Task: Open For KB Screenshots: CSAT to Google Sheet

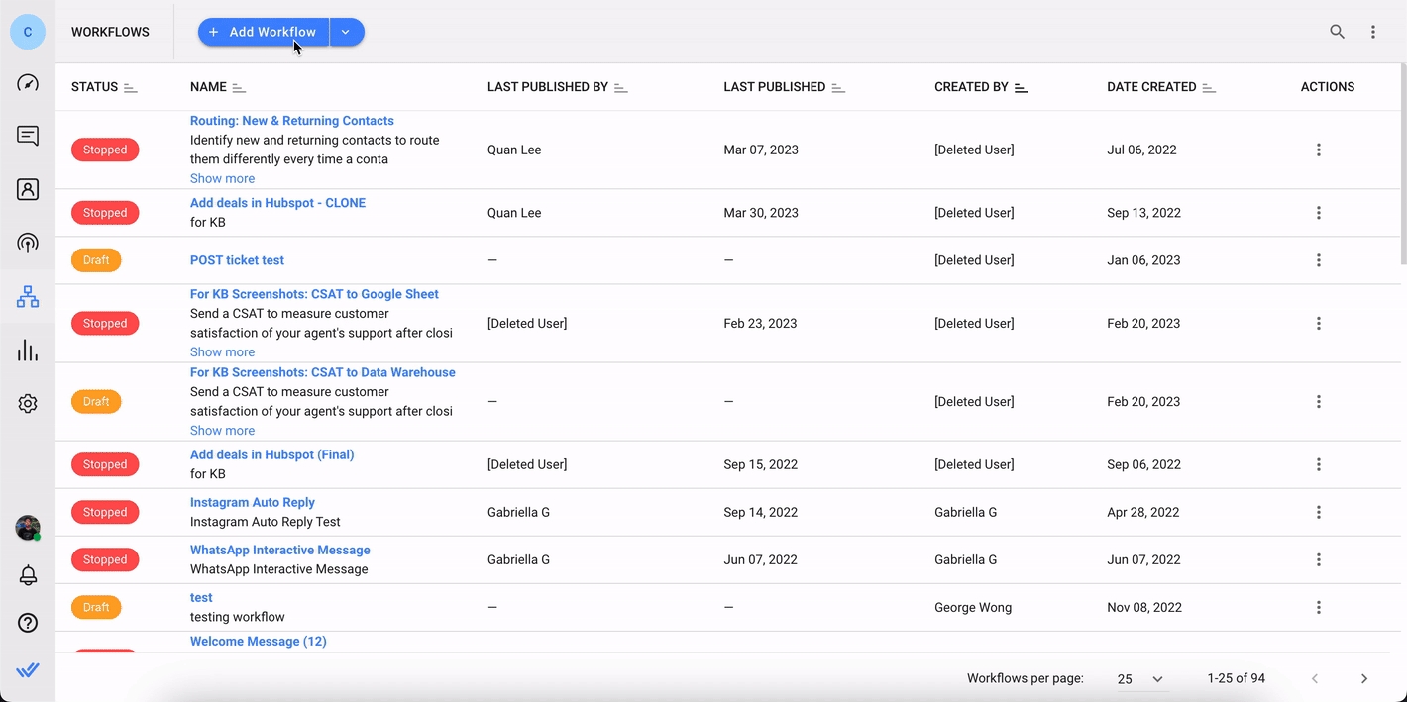Action: (314, 294)
